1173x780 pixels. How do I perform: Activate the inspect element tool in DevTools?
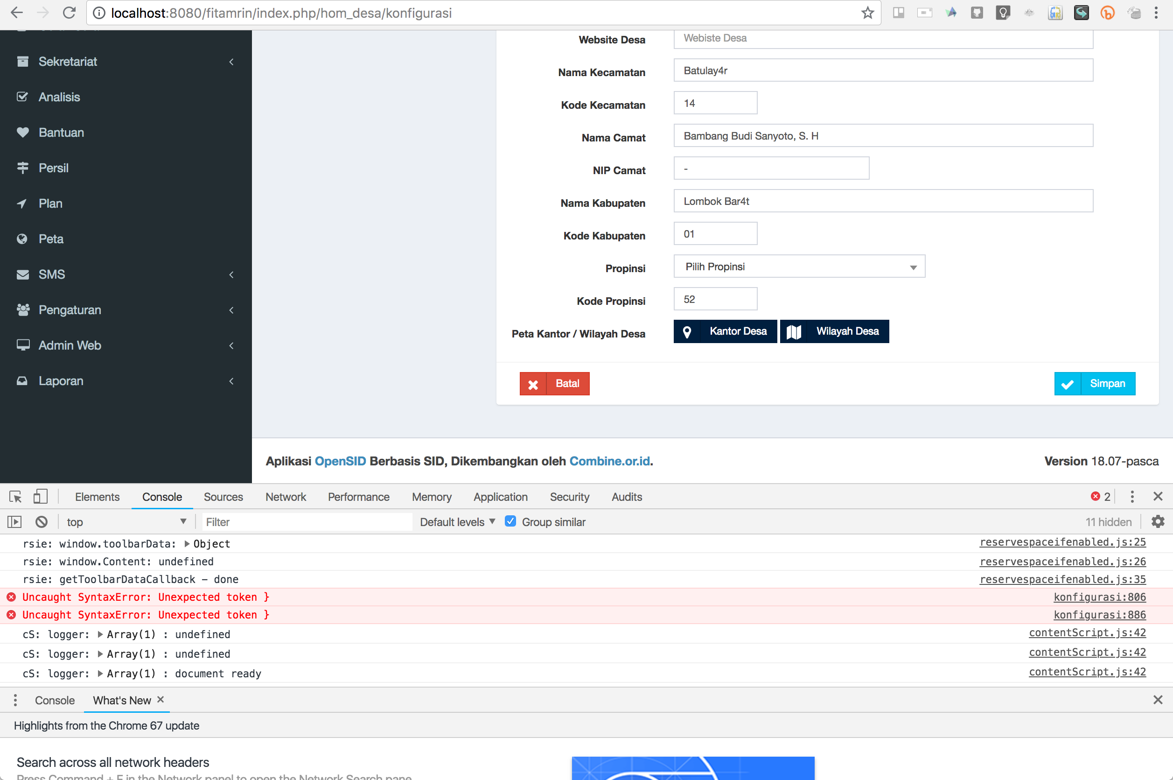coord(15,496)
